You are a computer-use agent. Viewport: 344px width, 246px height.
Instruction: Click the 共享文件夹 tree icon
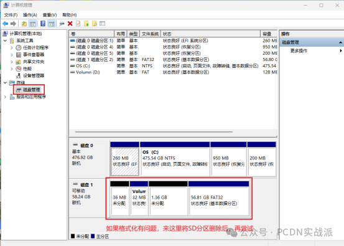[19, 62]
